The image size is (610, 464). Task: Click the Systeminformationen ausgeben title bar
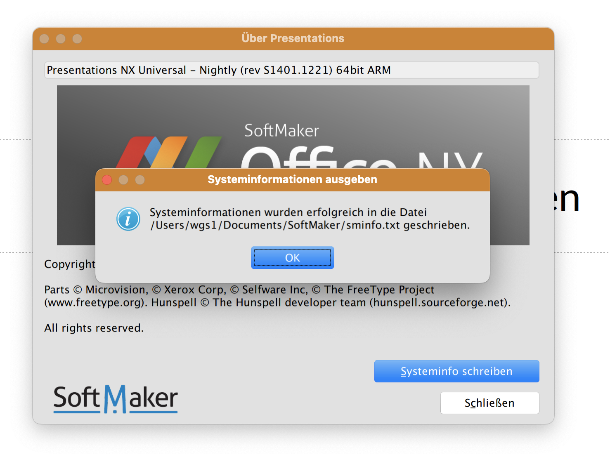click(x=292, y=180)
